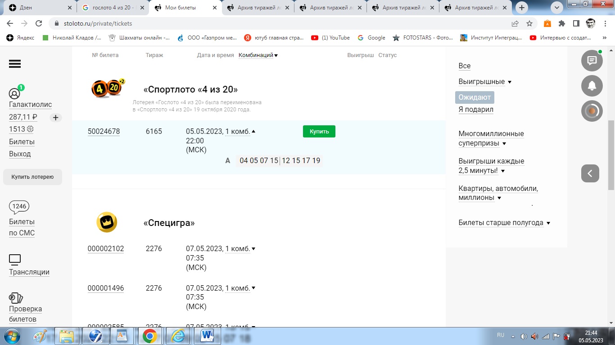Expand Билеты старше полугода filter
615x345 pixels.
[504, 223]
